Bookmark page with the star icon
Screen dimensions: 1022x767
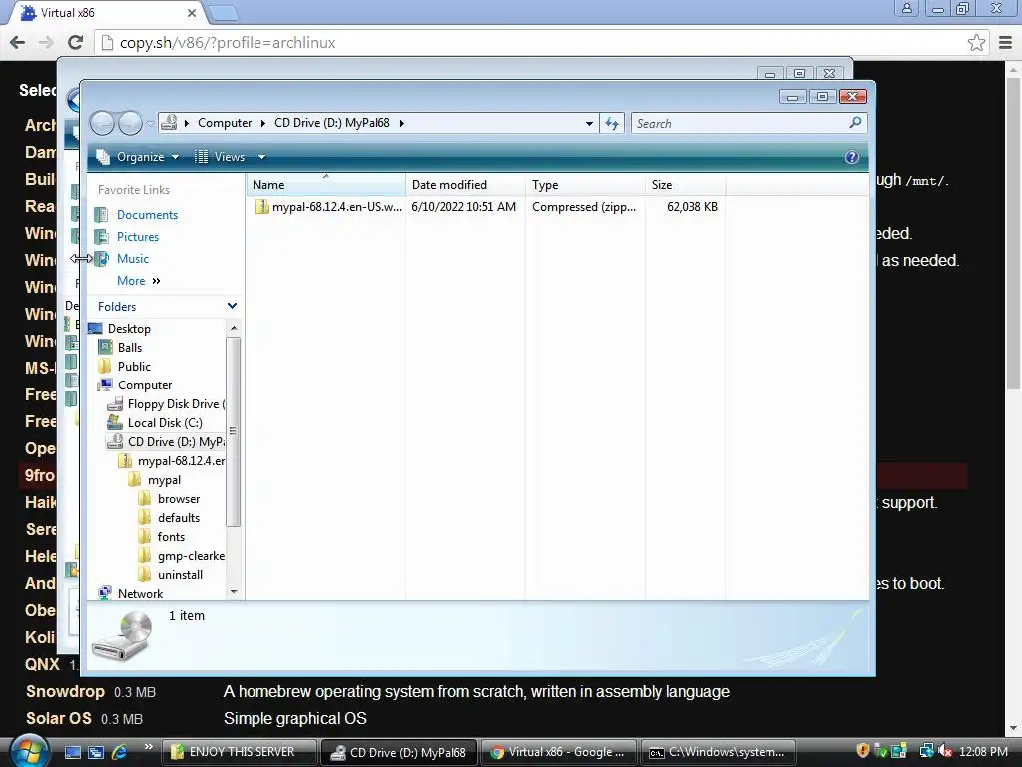(976, 43)
